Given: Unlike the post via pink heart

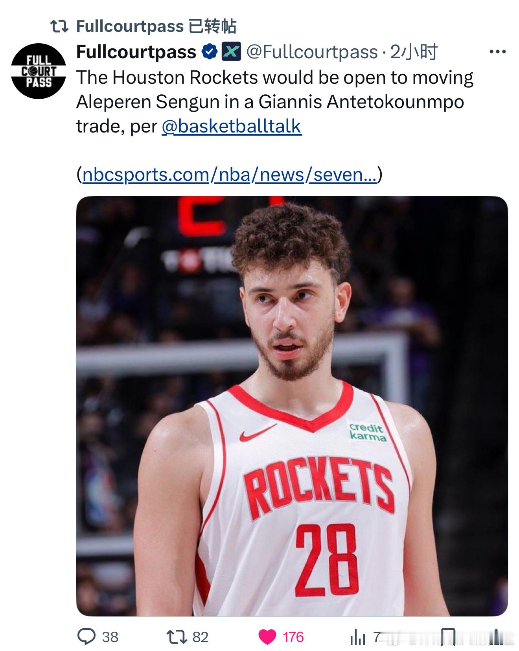Looking at the screenshot, I should (267, 637).
